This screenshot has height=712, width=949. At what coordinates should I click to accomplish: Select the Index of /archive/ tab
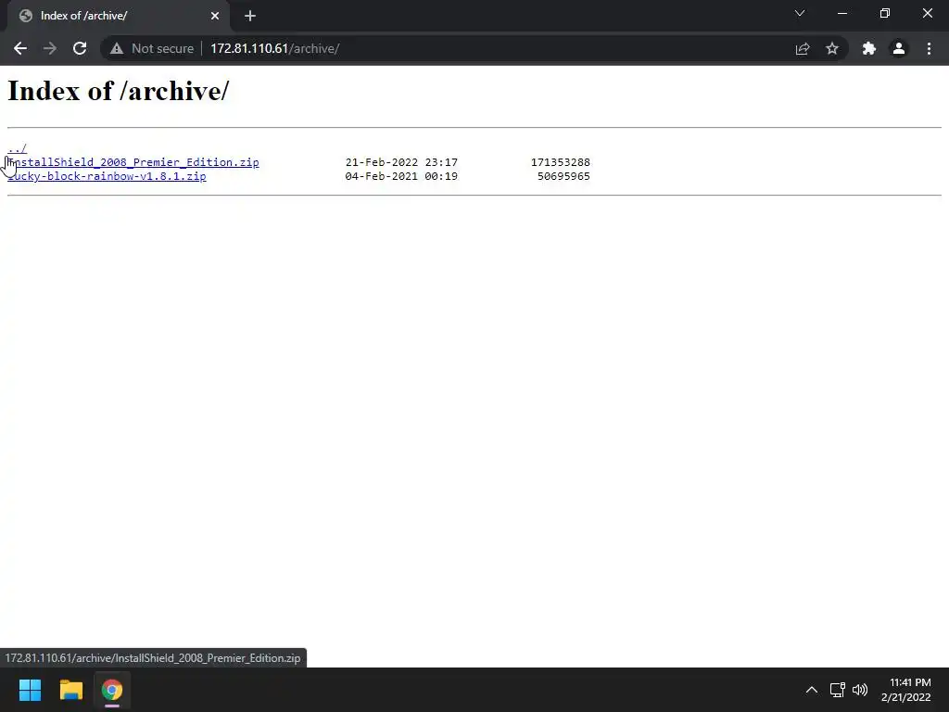[x=118, y=16]
